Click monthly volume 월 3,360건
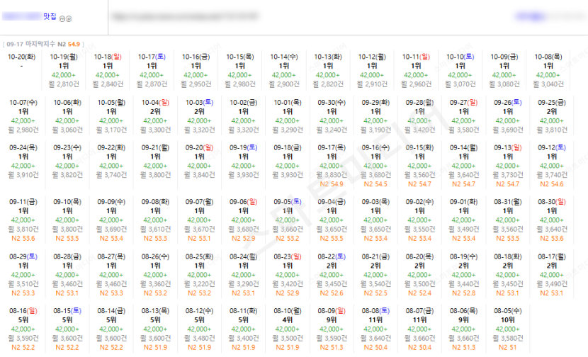Image resolution: width=588 pixels, height=357 pixels. 155,284
